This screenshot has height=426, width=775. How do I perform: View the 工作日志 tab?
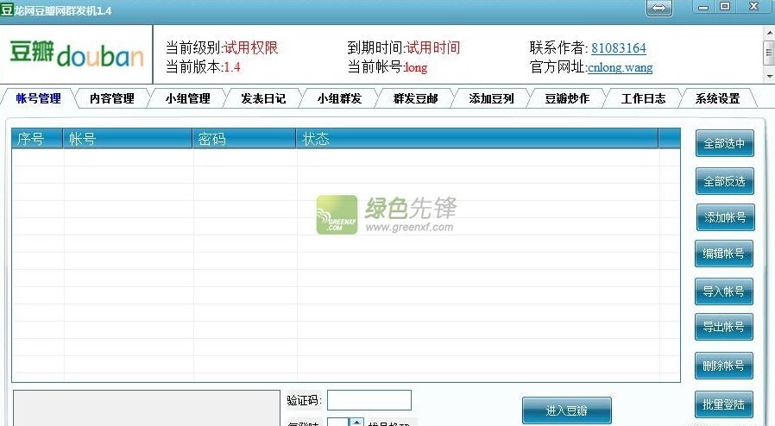click(x=644, y=98)
